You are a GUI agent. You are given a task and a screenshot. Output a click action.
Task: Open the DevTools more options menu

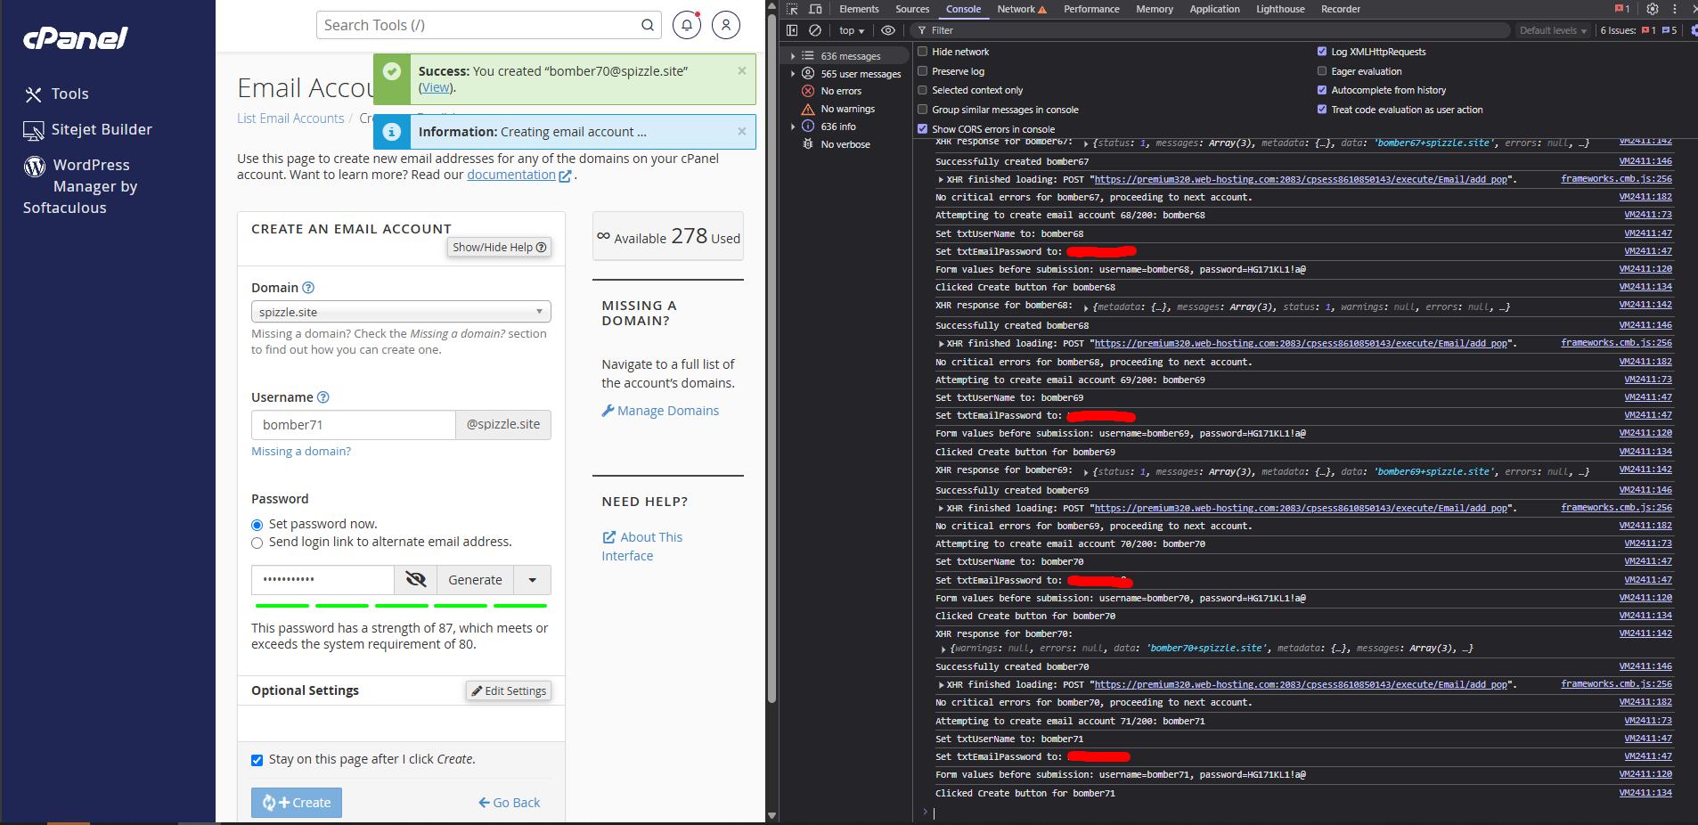tap(1675, 9)
